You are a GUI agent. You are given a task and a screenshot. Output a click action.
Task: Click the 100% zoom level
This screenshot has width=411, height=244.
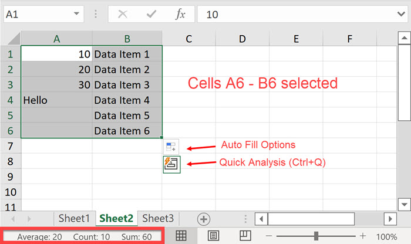point(386,237)
